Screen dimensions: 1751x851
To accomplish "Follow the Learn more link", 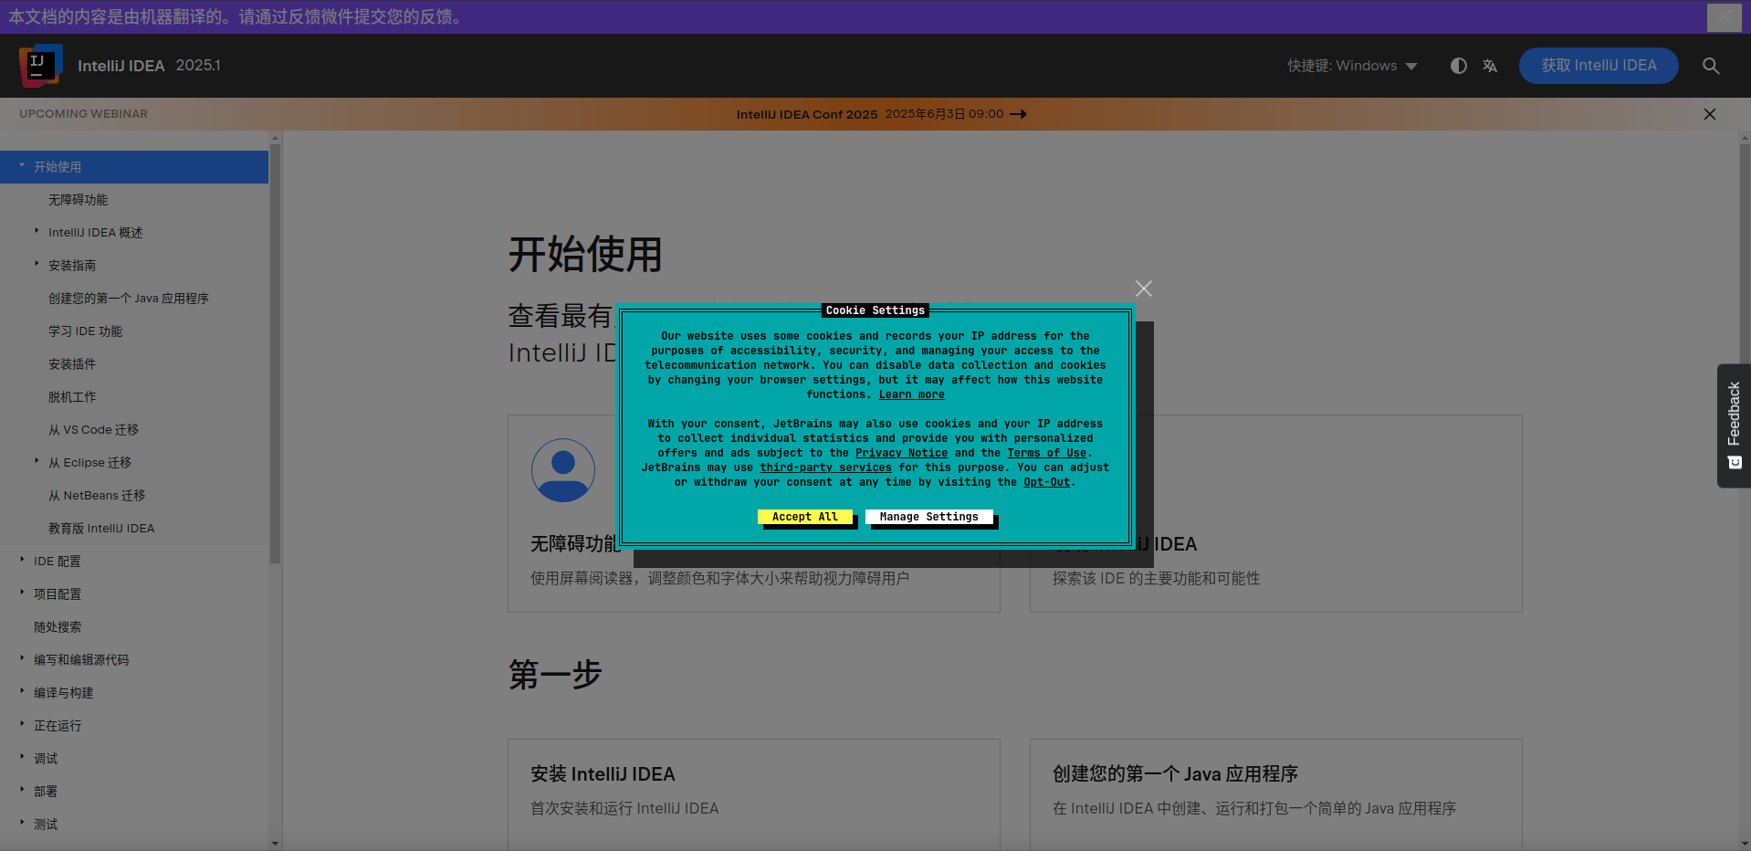I will (x=911, y=394).
